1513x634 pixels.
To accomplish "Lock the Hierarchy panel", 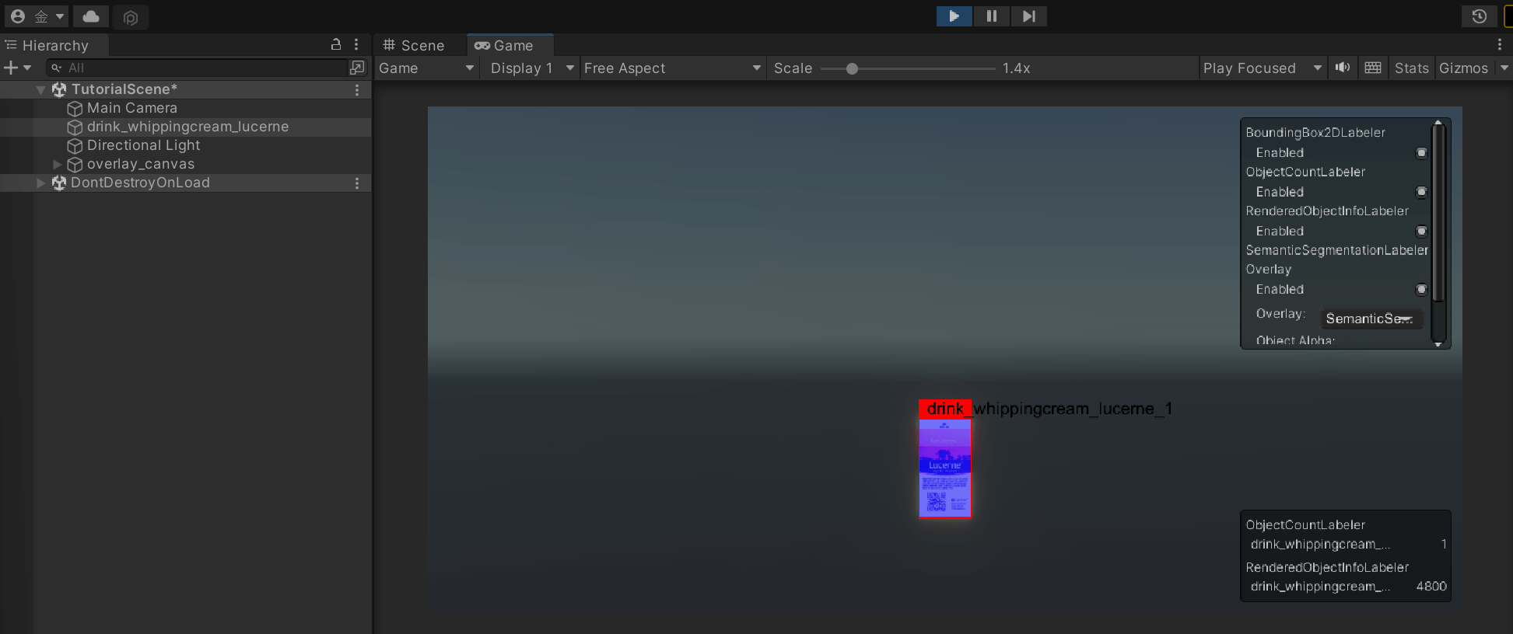I will point(336,45).
